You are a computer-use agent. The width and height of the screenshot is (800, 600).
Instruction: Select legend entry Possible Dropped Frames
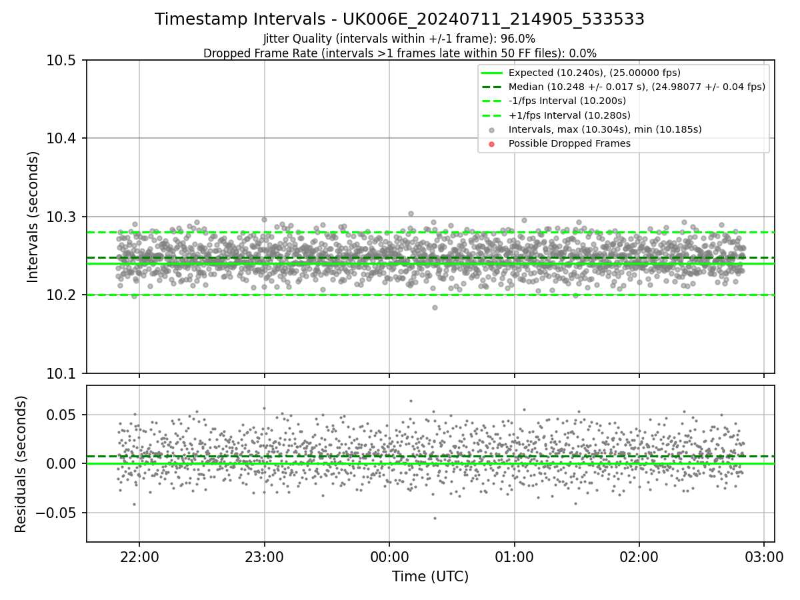tap(569, 143)
